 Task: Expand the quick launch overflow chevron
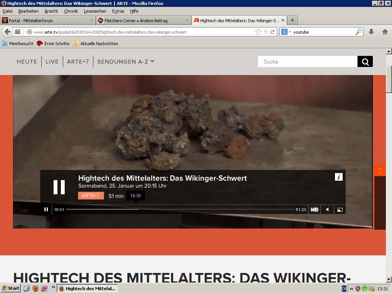click(x=53, y=287)
